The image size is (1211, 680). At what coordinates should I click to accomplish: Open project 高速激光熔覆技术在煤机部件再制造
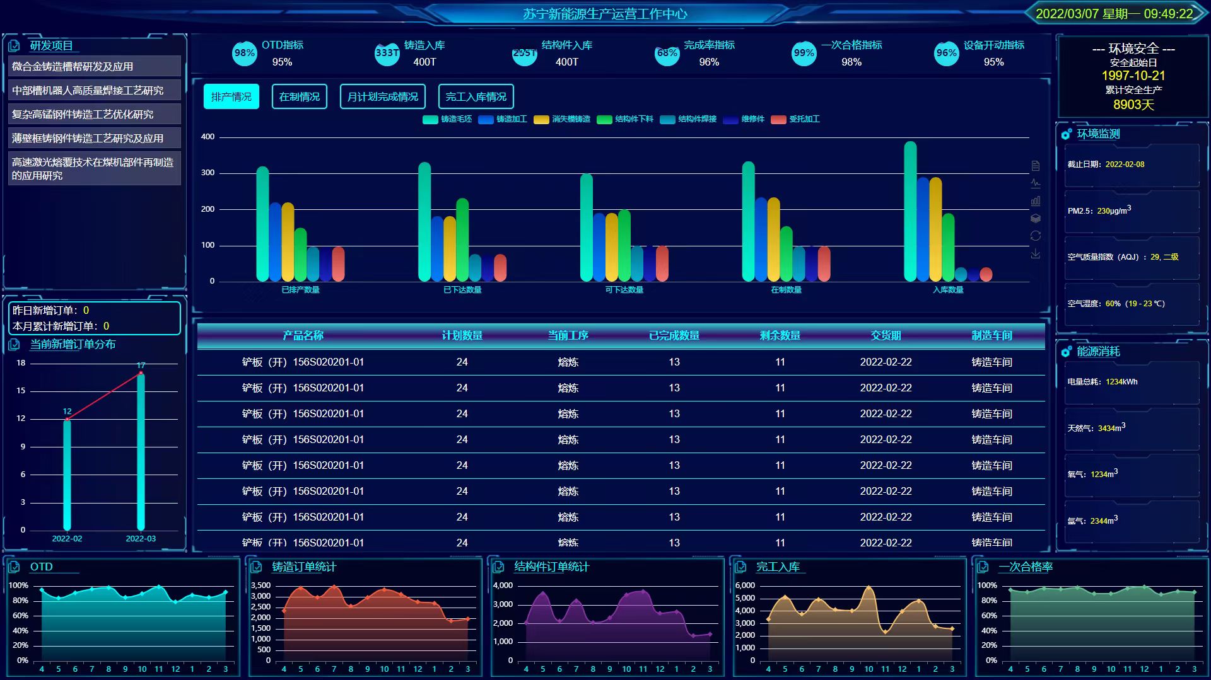pos(95,168)
